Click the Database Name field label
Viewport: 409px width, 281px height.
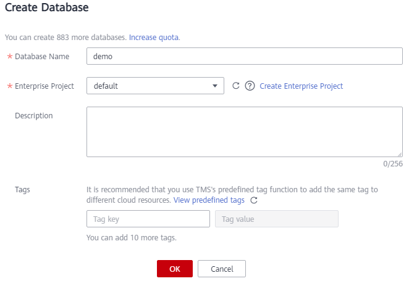tap(42, 57)
